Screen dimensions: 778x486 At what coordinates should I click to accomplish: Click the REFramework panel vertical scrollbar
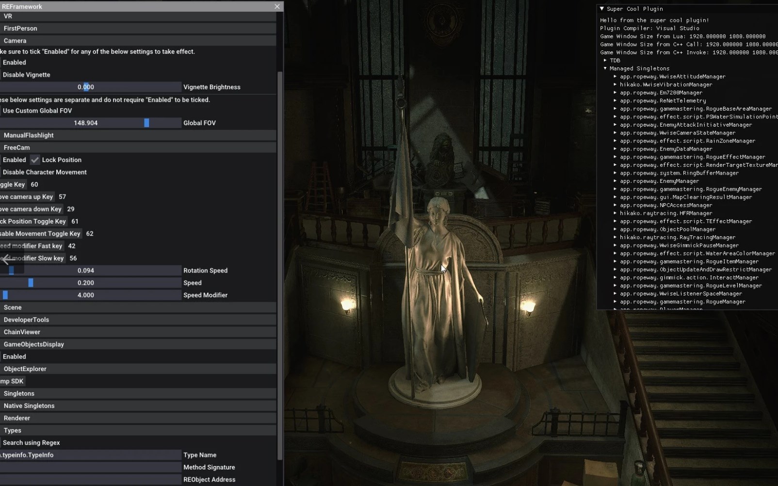[280, 265]
